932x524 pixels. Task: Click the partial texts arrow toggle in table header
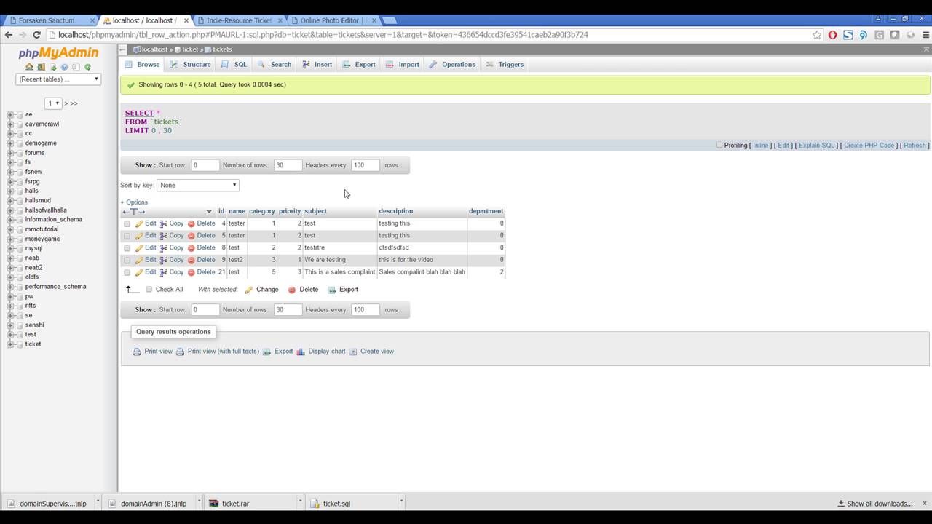[133, 211]
